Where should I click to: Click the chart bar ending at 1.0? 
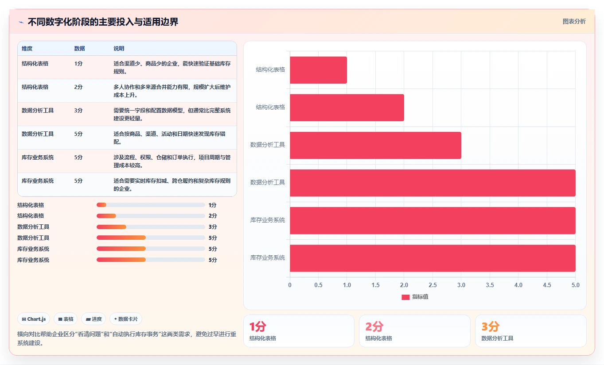coord(318,70)
